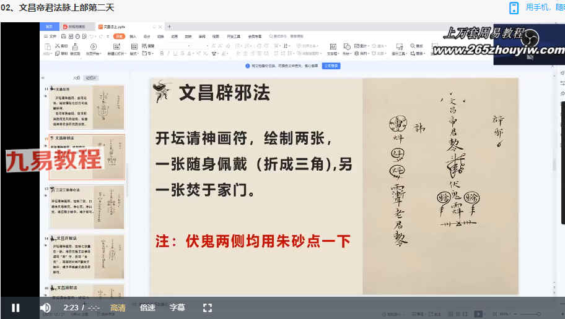This screenshot has width=565, height=319.
Task: Enter fullscreen mode in video player
Action: [x=208, y=308]
